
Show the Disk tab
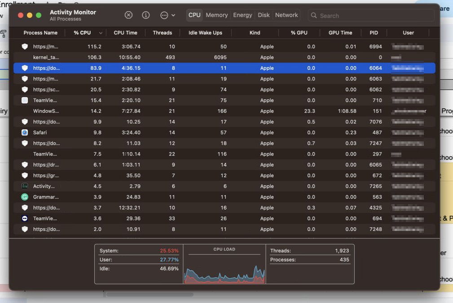[264, 15]
